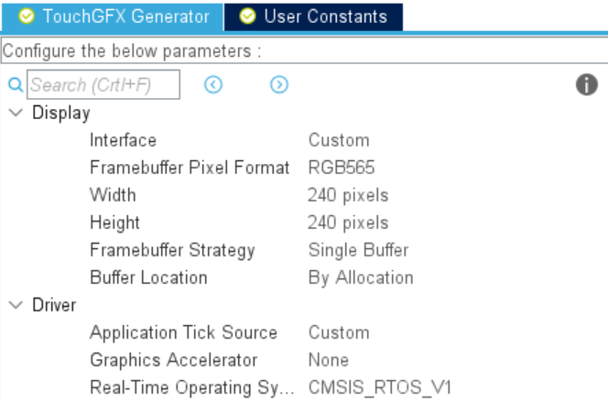Go to next search result arrow
This screenshot has width=608, height=402.
pos(278,84)
